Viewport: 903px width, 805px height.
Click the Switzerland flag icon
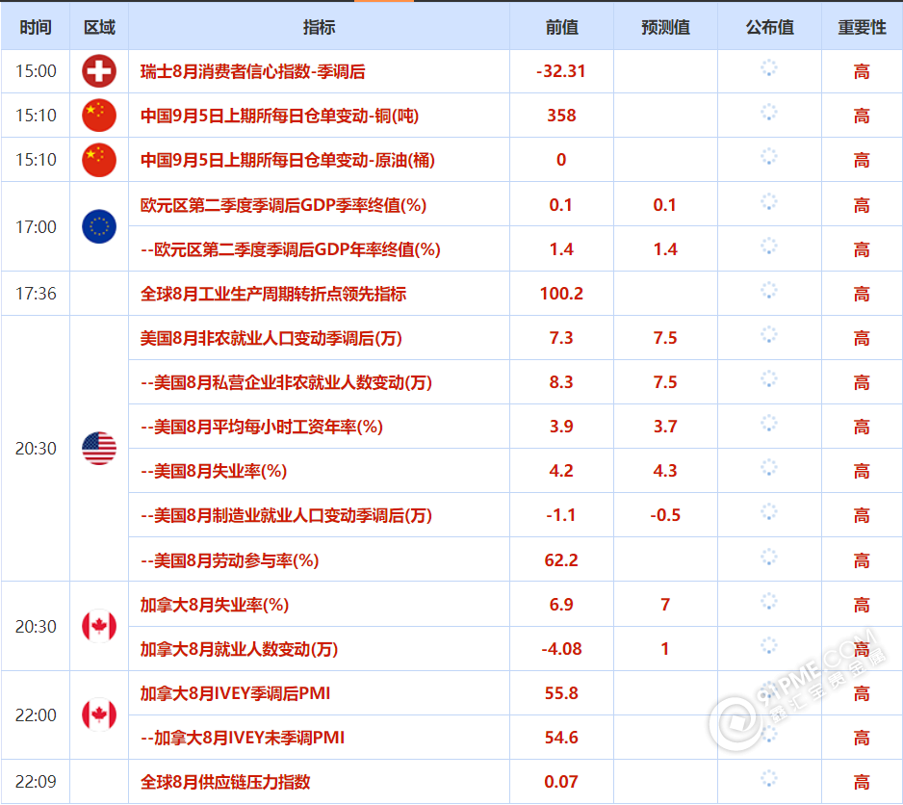(99, 71)
